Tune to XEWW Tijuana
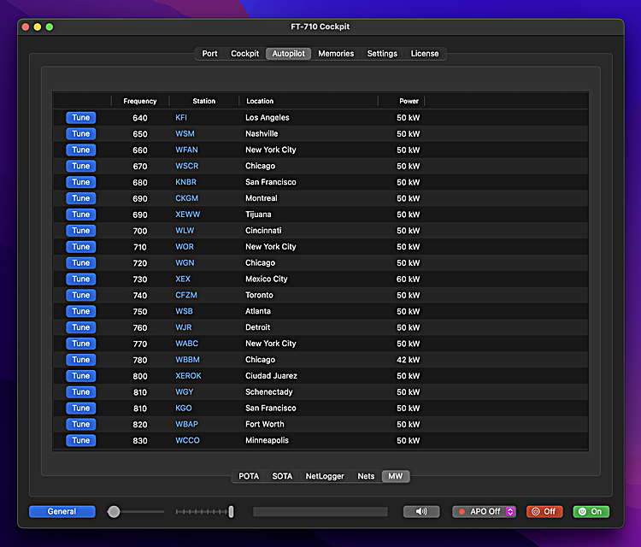 [81, 215]
